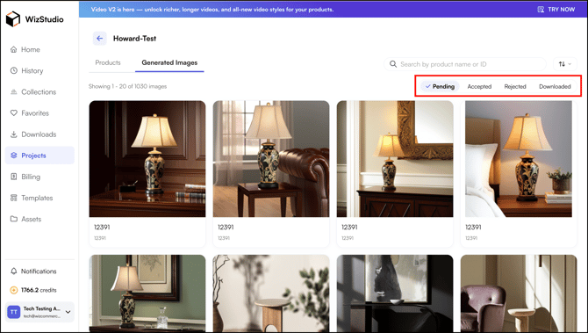Click the TT account avatar
The height and width of the screenshot is (333, 588).
[x=14, y=312]
